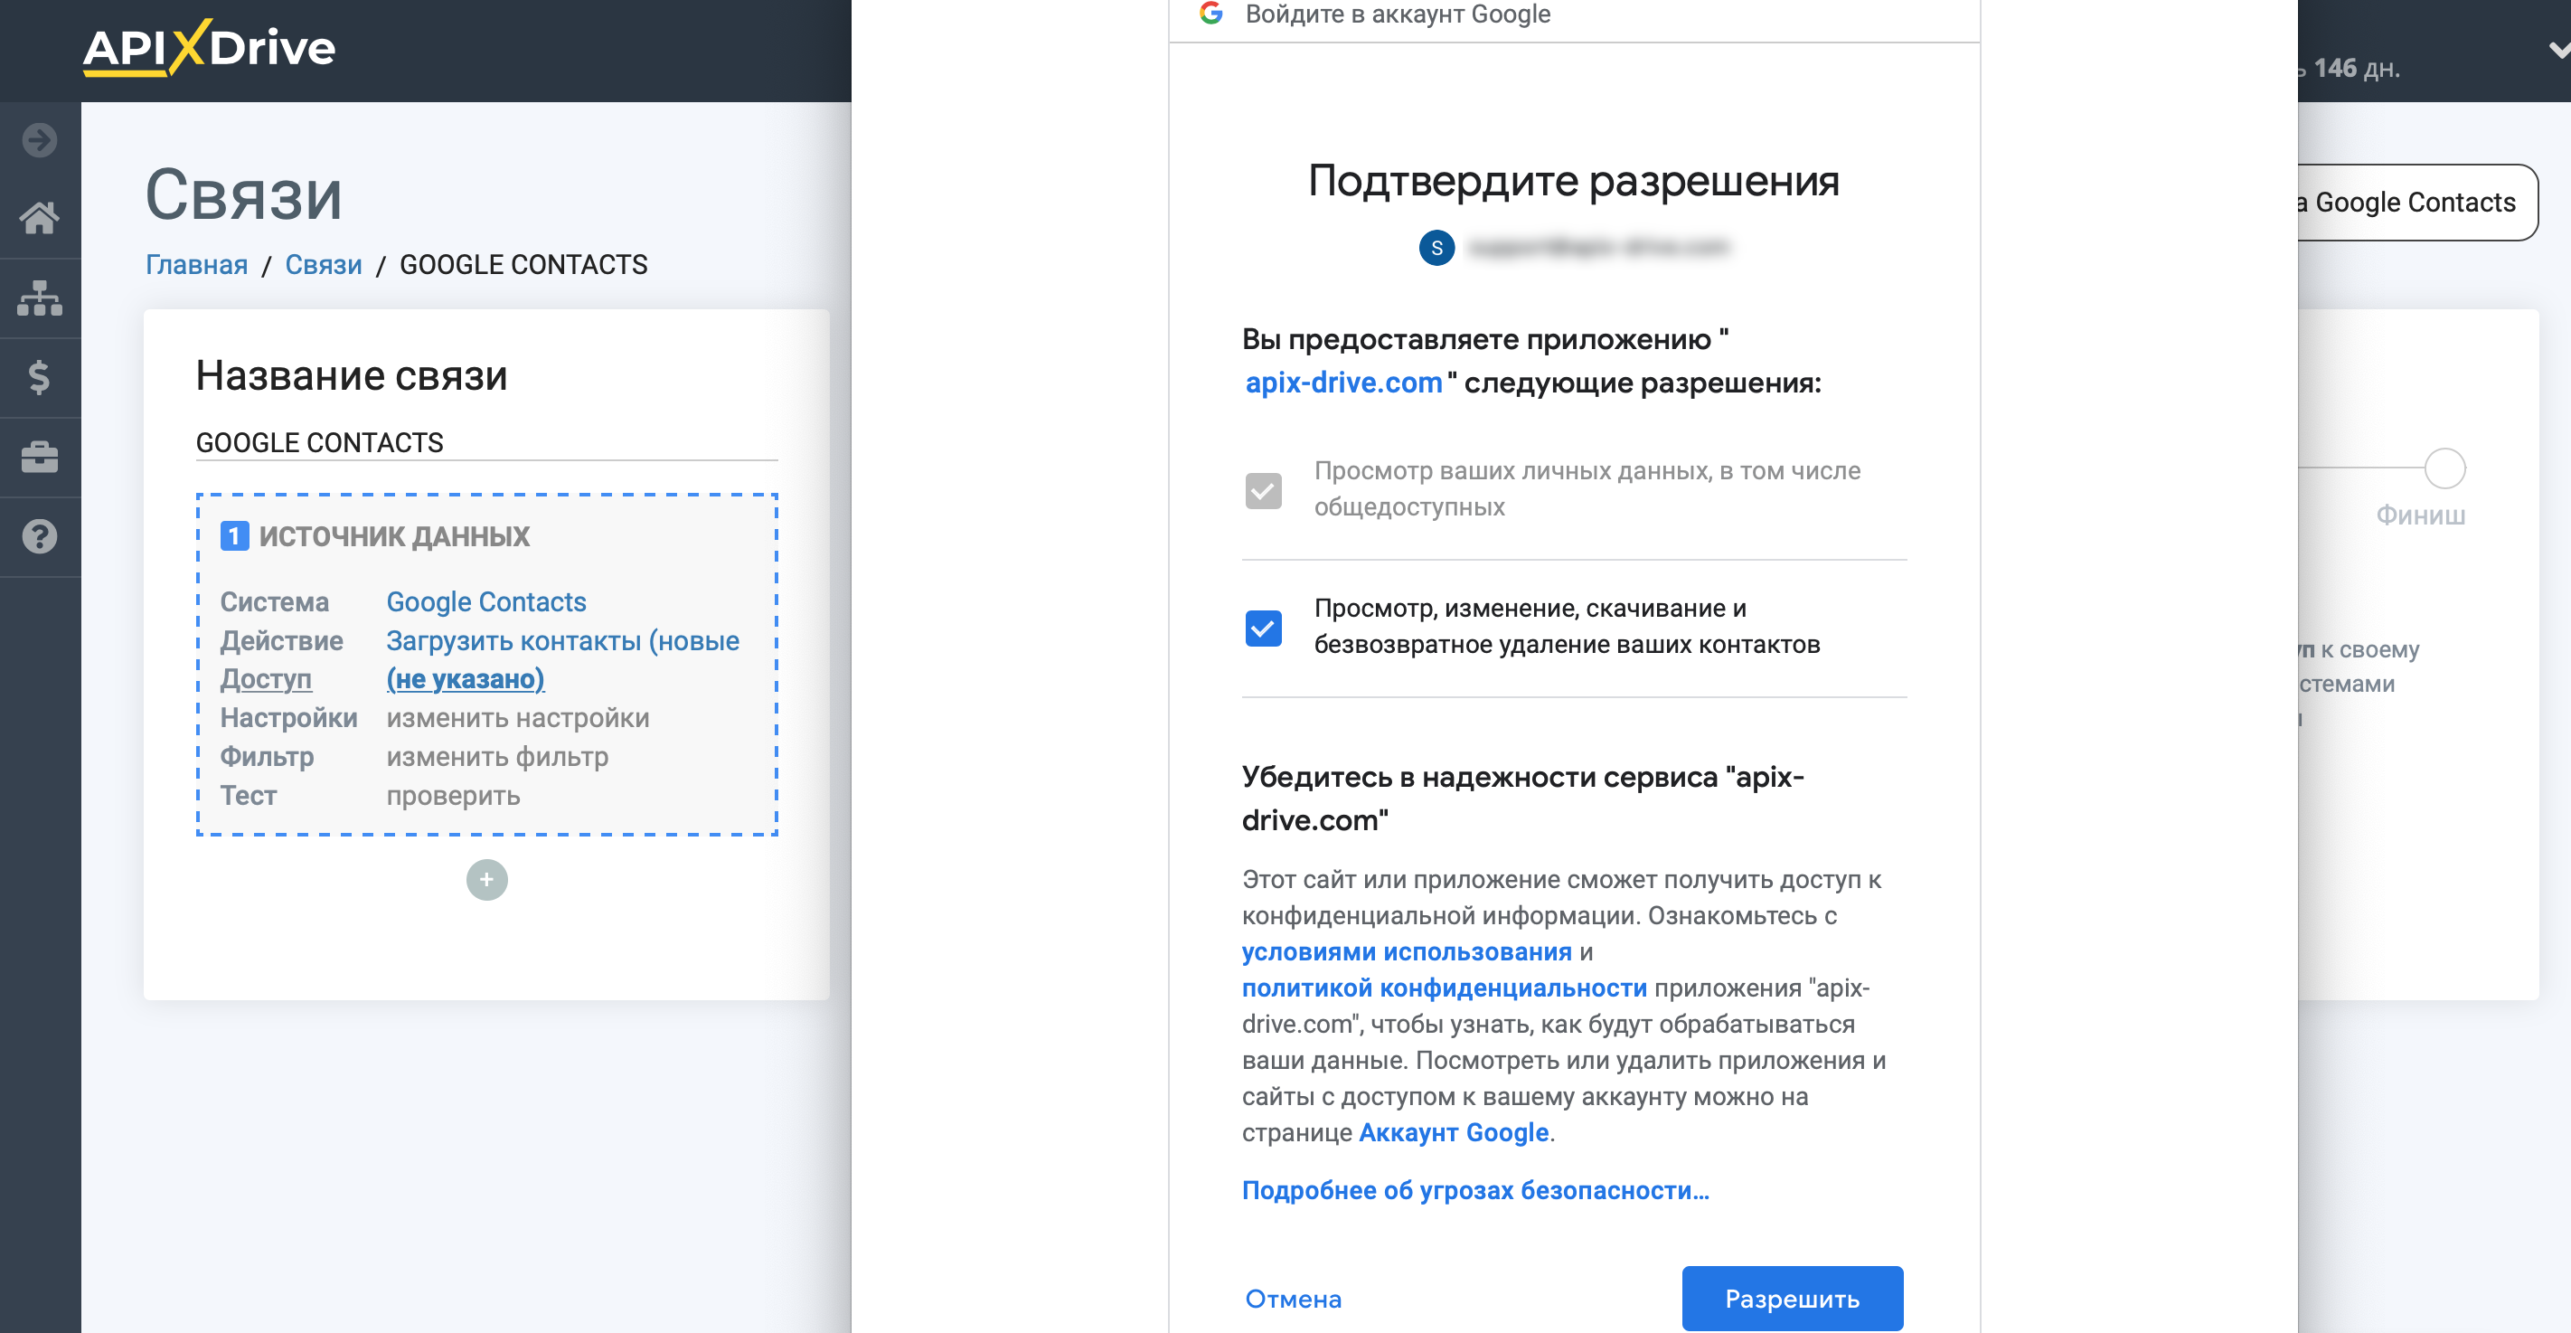Select GOOGLE CONTACTS menu item
This screenshot has width=2571, height=1333.
point(523,265)
